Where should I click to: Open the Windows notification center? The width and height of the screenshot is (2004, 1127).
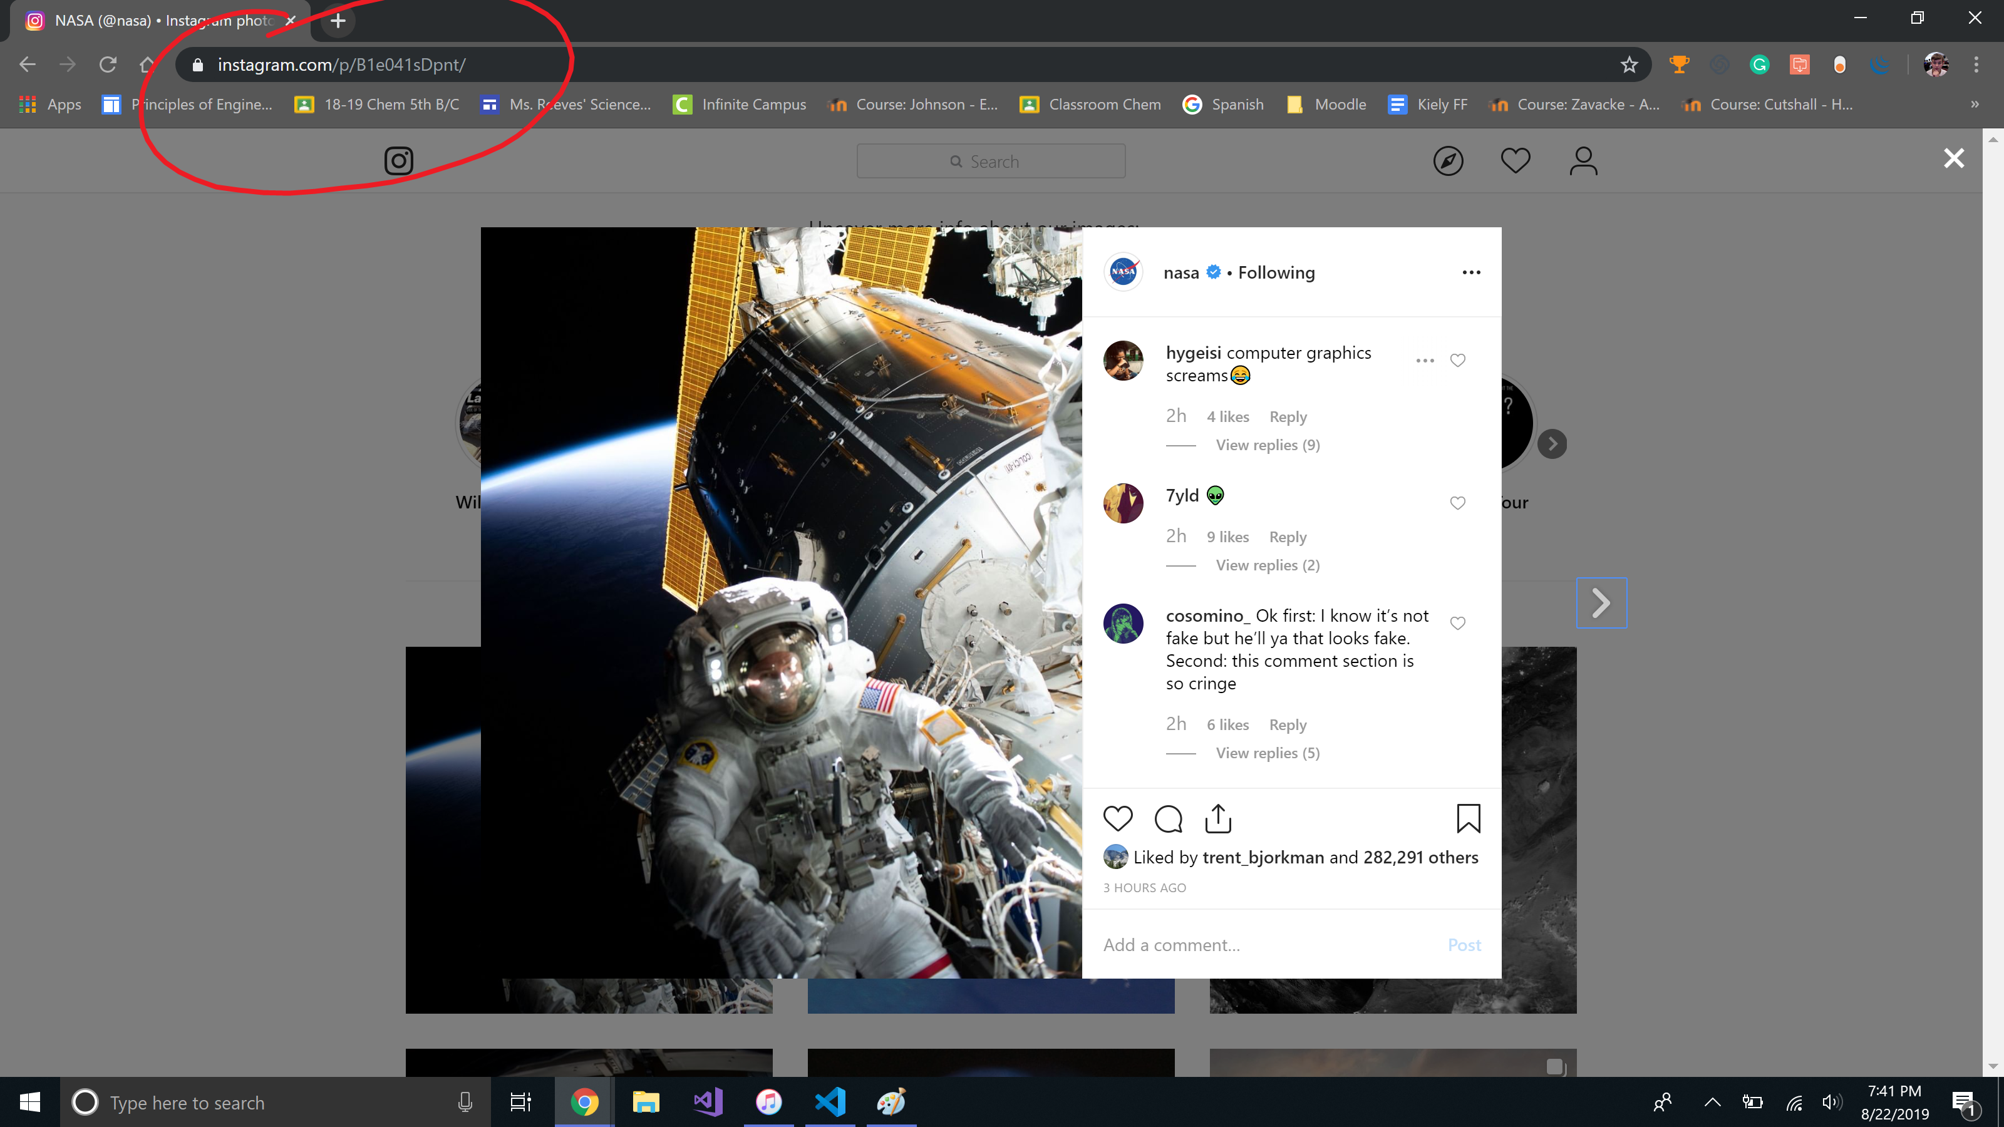(x=1963, y=1103)
